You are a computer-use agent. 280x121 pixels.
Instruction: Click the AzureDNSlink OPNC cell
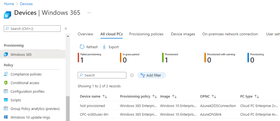click(211, 114)
